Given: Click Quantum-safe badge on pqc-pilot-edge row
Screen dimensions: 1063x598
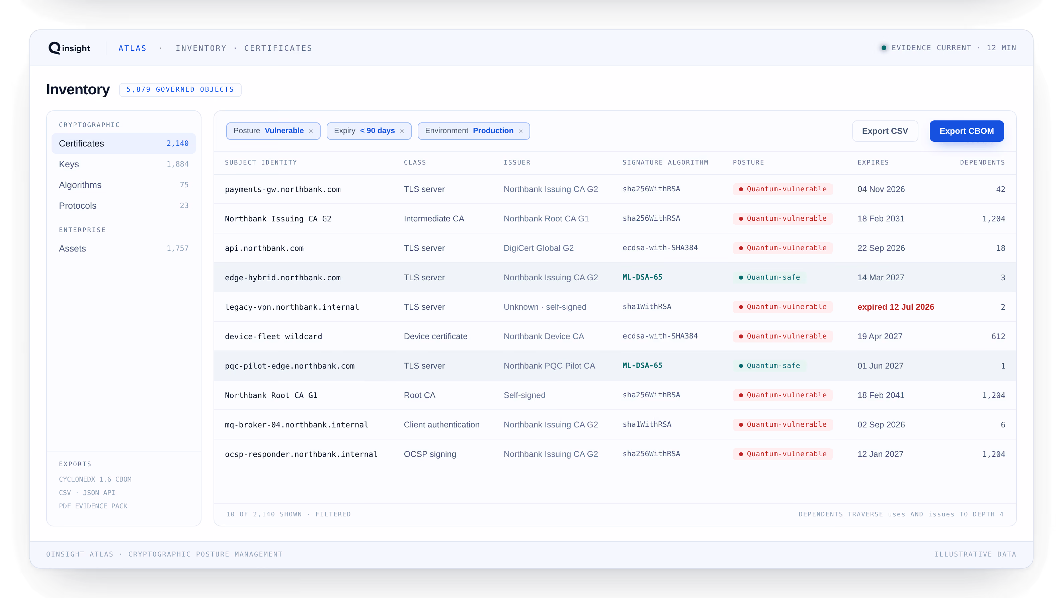Looking at the screenshot, I should click(769, 366).
